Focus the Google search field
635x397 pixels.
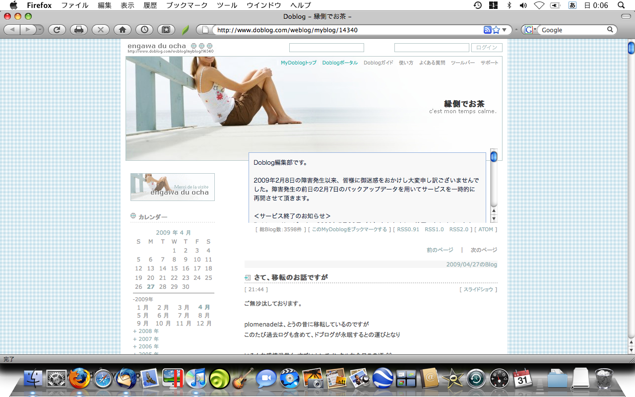(x=572, y=30)
